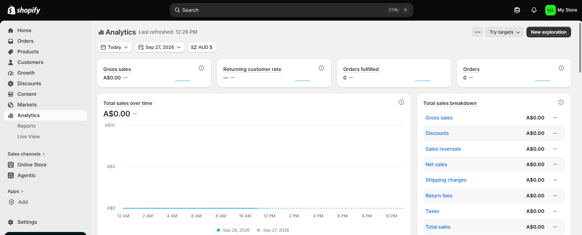
Task: Expand Sales channels section
Action: (26, 154)
